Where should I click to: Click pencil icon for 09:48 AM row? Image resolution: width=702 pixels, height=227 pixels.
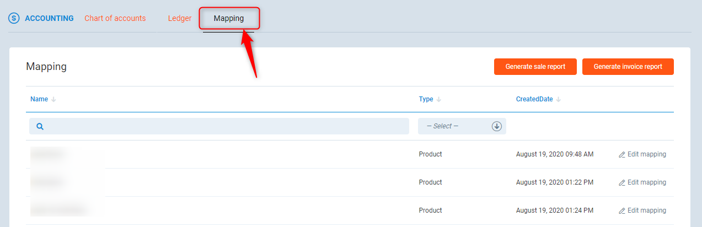(622, 155)
